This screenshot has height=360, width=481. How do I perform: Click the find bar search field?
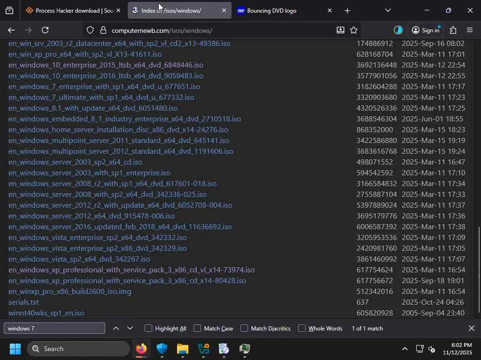pyautogui.click(x=54, y=328)
